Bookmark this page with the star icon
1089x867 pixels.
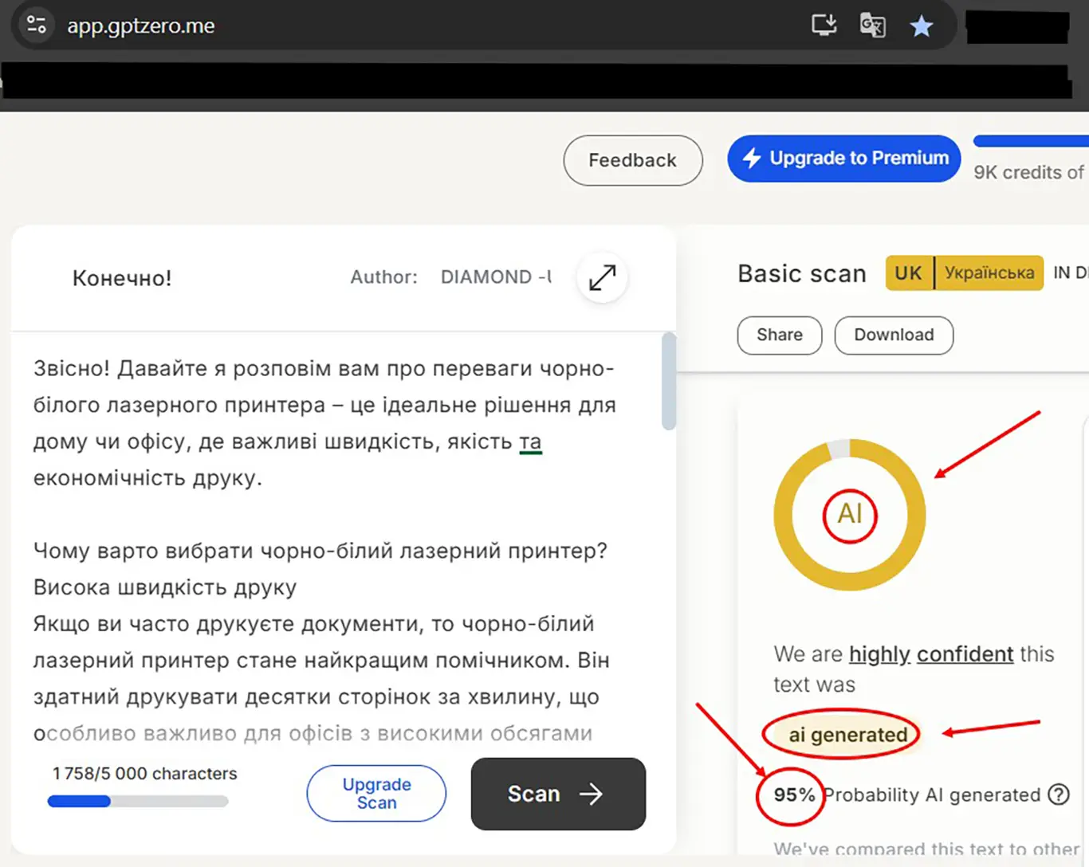click(922, 26)
